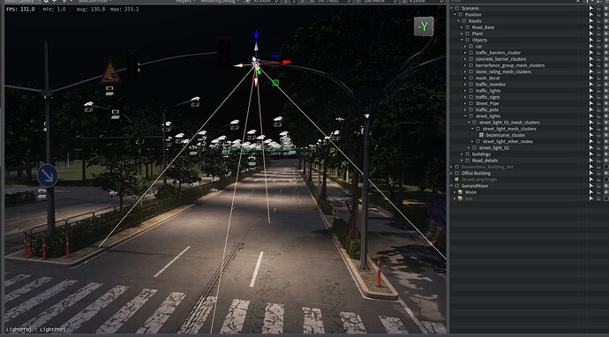
Task: Toggle selectable arrow icon for car row
Action: click(591, 46)
